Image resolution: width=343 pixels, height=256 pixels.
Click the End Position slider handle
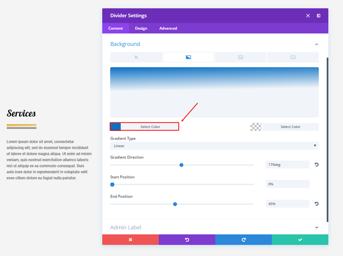click(175, 204)
